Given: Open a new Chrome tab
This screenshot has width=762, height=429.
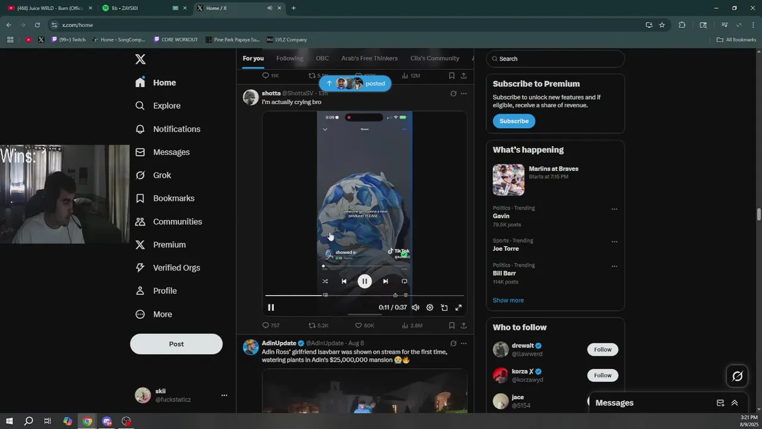Looking at the screenshot, I should point(293,8).
